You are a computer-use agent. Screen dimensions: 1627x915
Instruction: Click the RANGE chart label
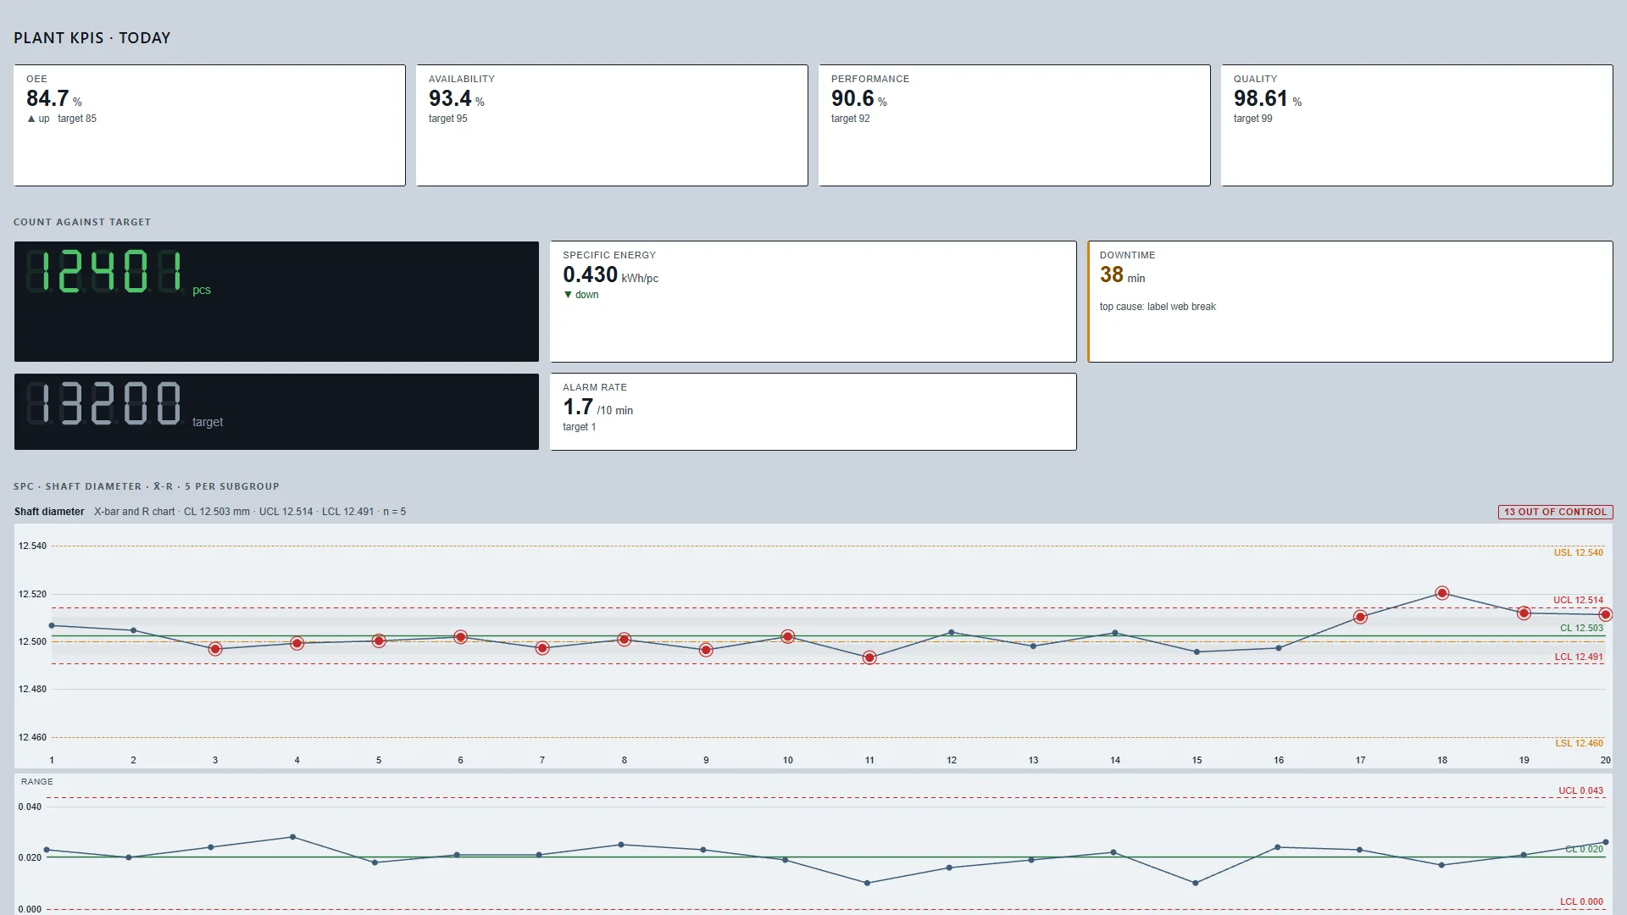[37, 782]
